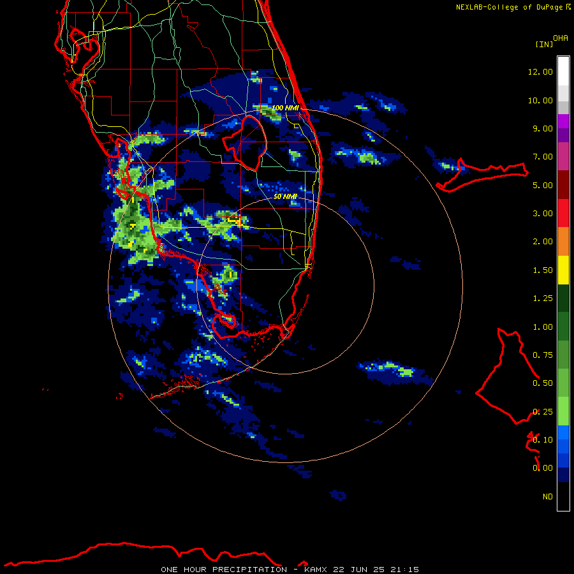The width and height of the screenshot is (574, 574).
Task: Click the 0.50 legend value
Action: click(543, 383)
